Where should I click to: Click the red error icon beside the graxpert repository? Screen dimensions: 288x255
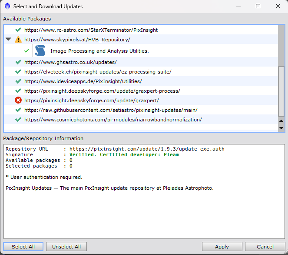(18, 101)
